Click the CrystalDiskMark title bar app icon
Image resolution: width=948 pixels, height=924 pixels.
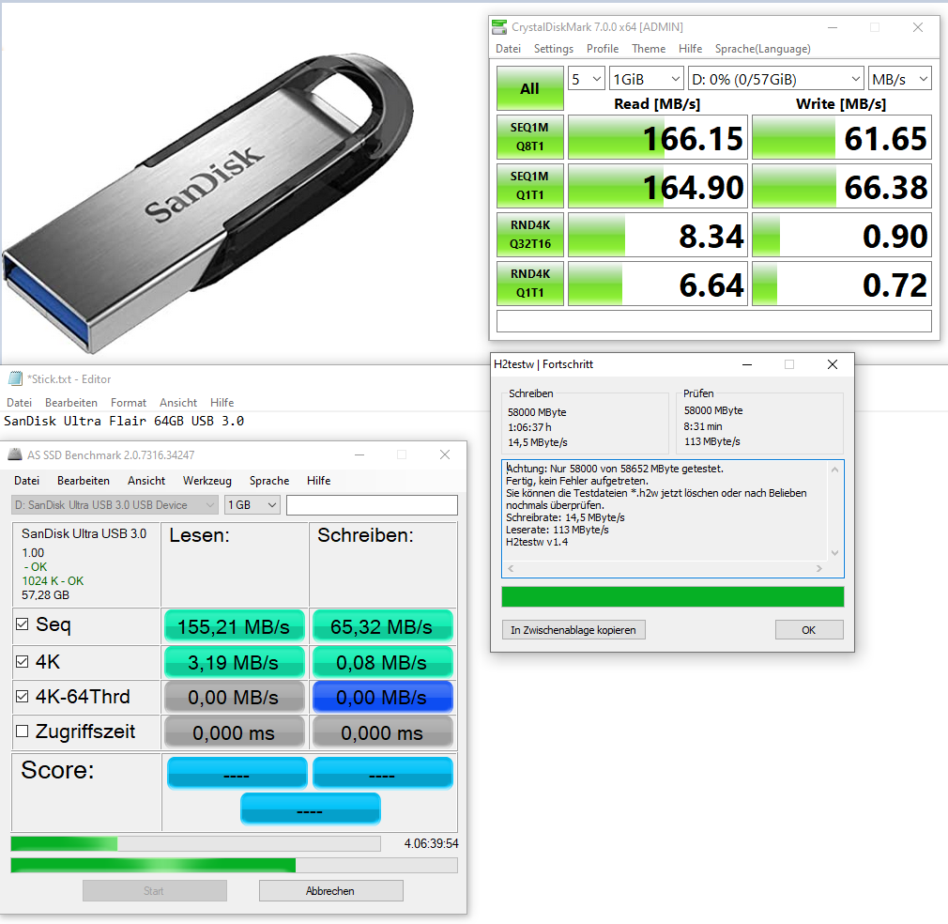click(x=498, y=27)
